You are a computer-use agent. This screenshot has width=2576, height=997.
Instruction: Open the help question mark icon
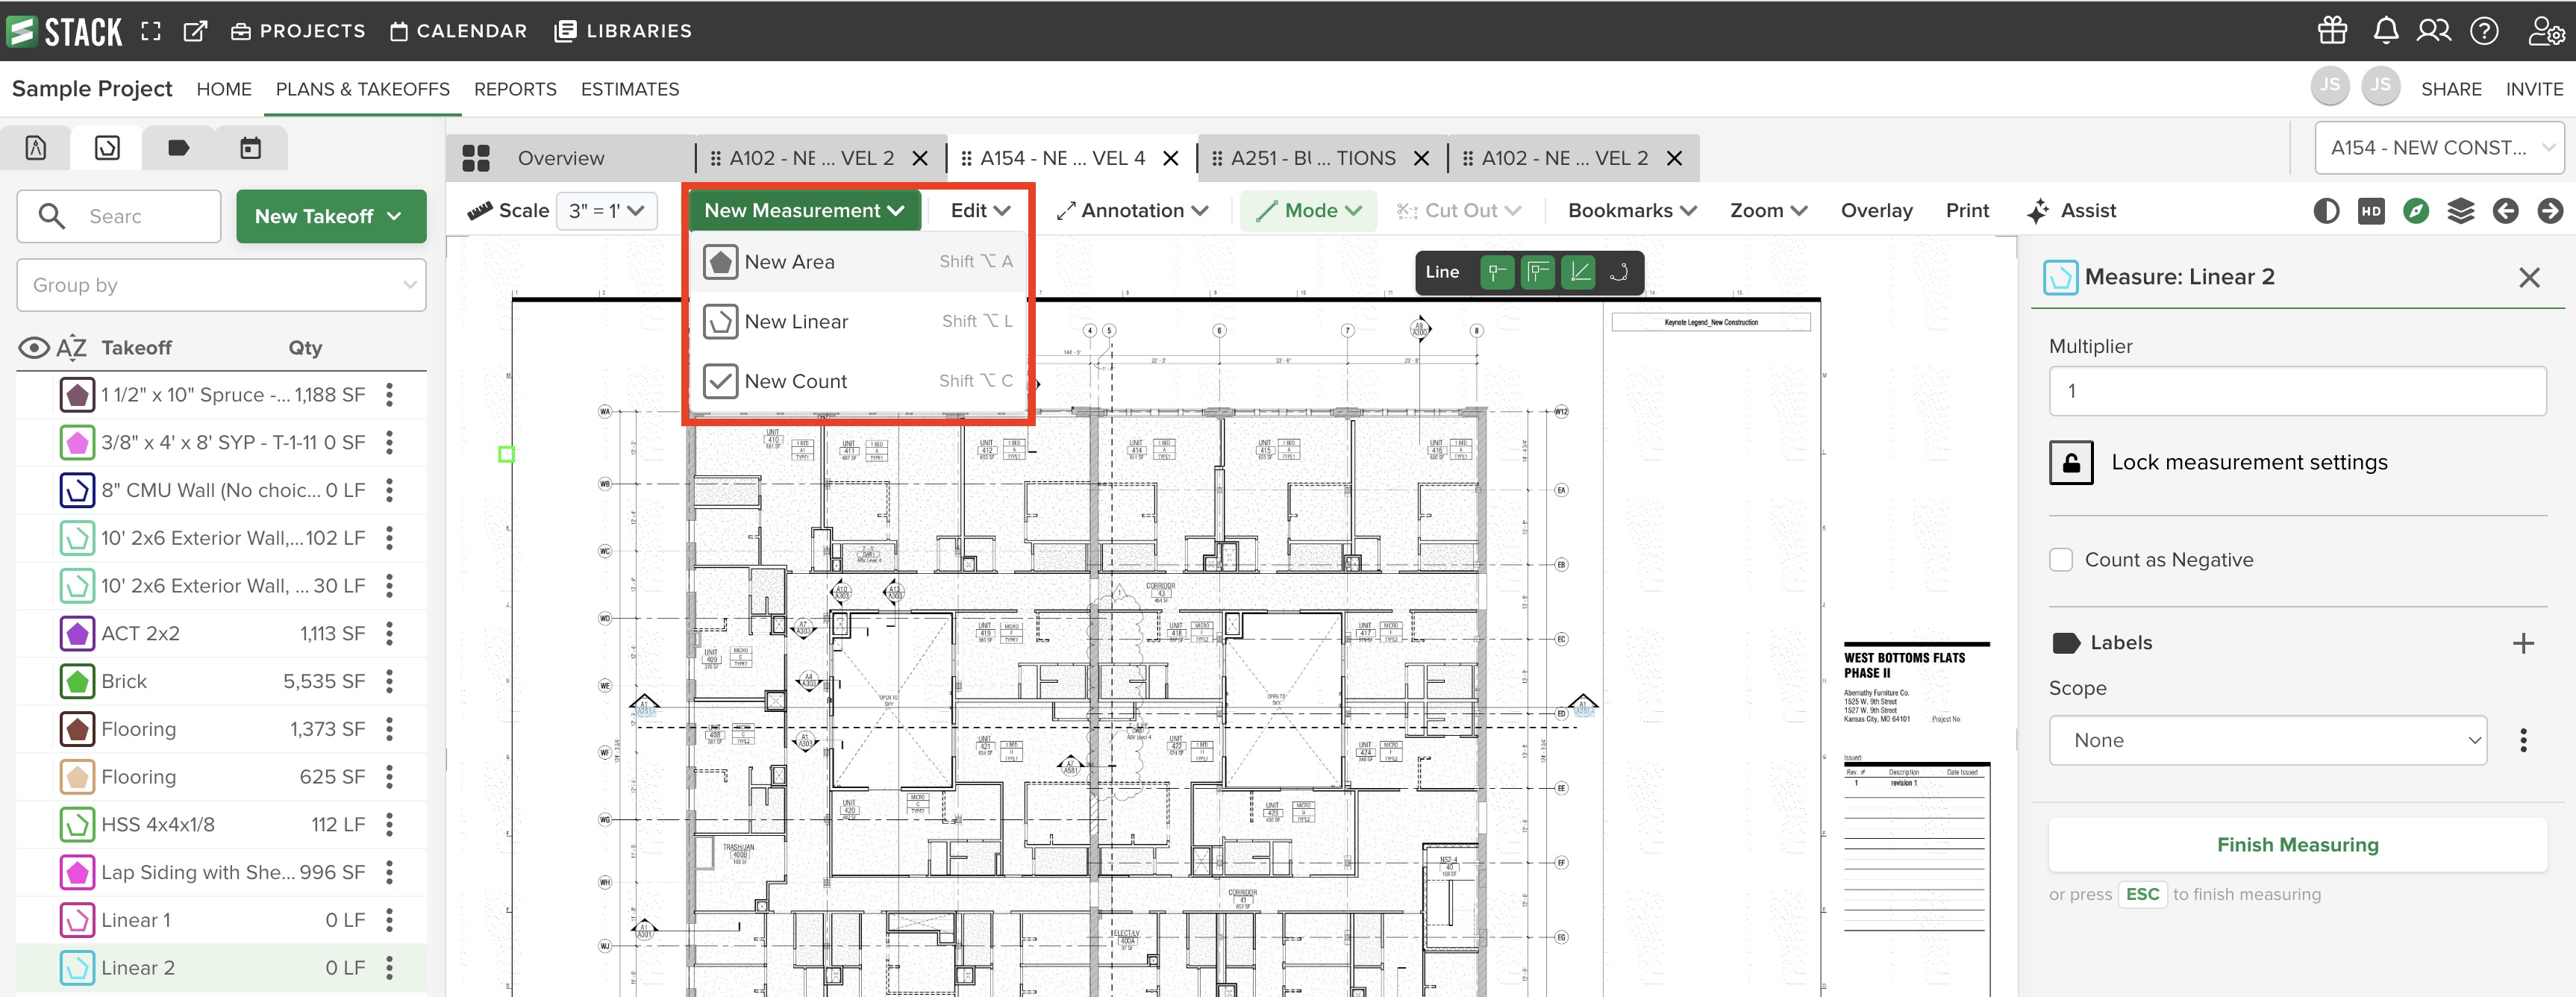pos(2484,31)
